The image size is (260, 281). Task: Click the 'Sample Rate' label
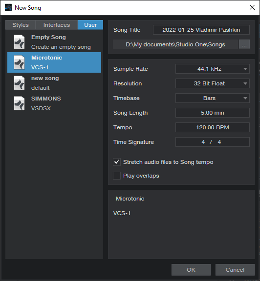click(130, 69)
